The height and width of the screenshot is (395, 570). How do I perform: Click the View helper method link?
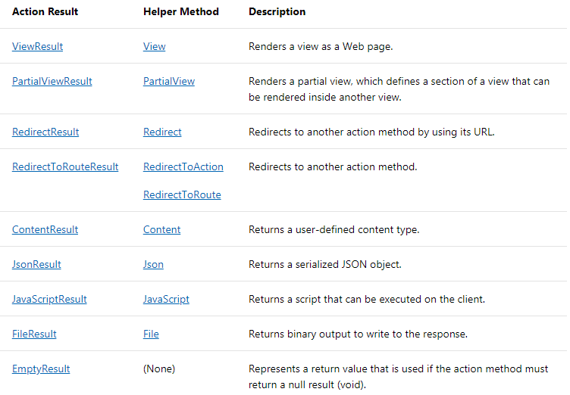click(x=154, y=46)
